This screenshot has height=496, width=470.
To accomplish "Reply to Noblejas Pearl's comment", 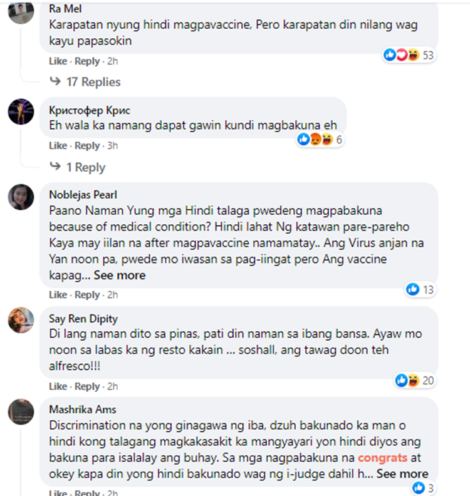I will click(87, 294).
